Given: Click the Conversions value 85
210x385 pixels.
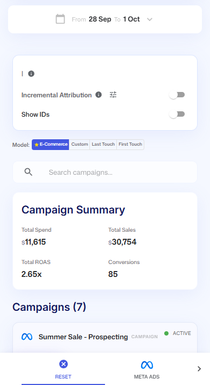Looking at the screenshot, I should click(113, 274).
